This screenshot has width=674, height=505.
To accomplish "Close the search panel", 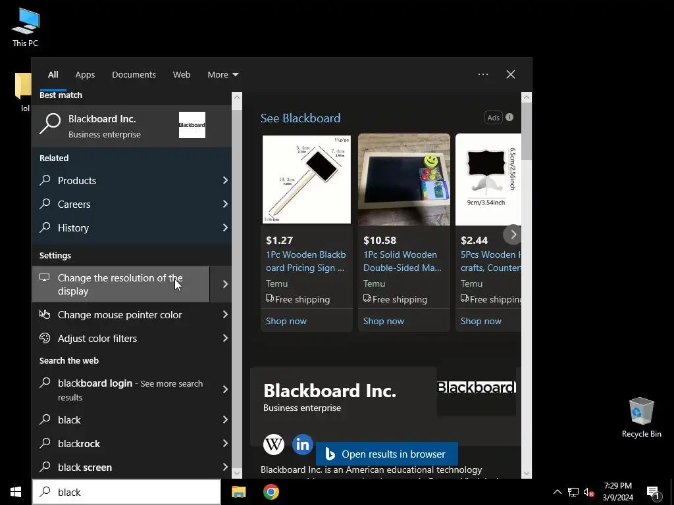I will click(511, 74).
